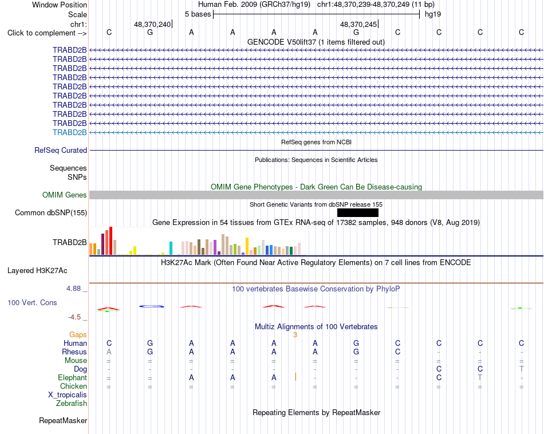The image size is (544, 434).
Task: Click the 48,370,240 position marker
Action: [153, 24]
